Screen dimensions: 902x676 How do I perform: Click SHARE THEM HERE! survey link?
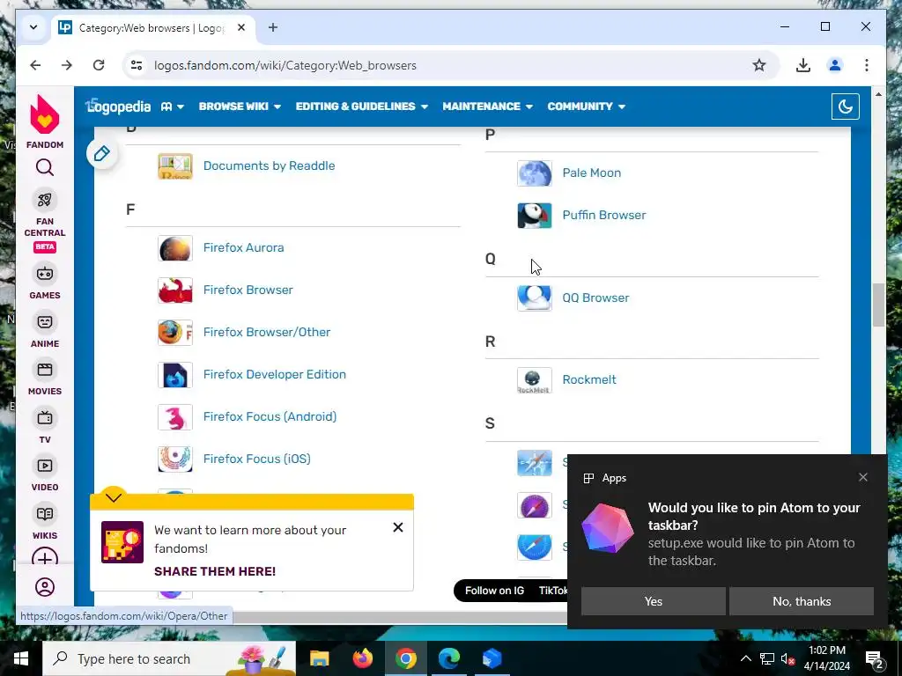(x=215, y=571)
